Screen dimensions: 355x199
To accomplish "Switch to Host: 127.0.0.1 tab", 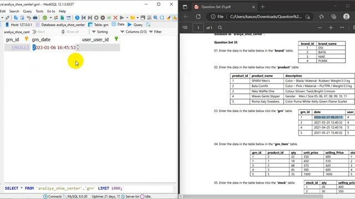I will tap(18, 24).
